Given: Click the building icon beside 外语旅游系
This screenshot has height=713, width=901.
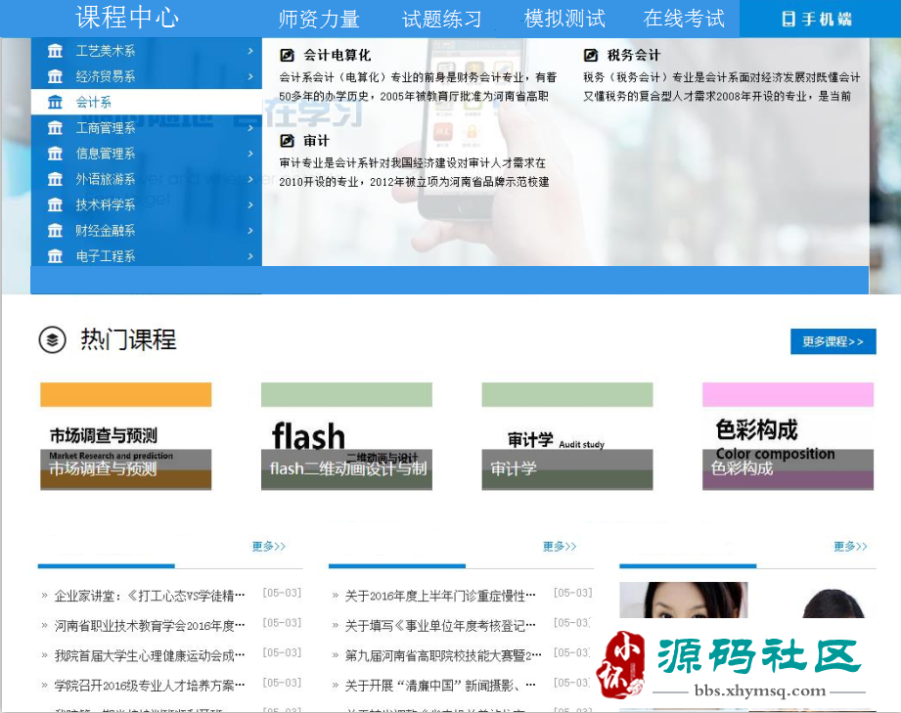Looking at the screenshot, I should click(55, 179).
